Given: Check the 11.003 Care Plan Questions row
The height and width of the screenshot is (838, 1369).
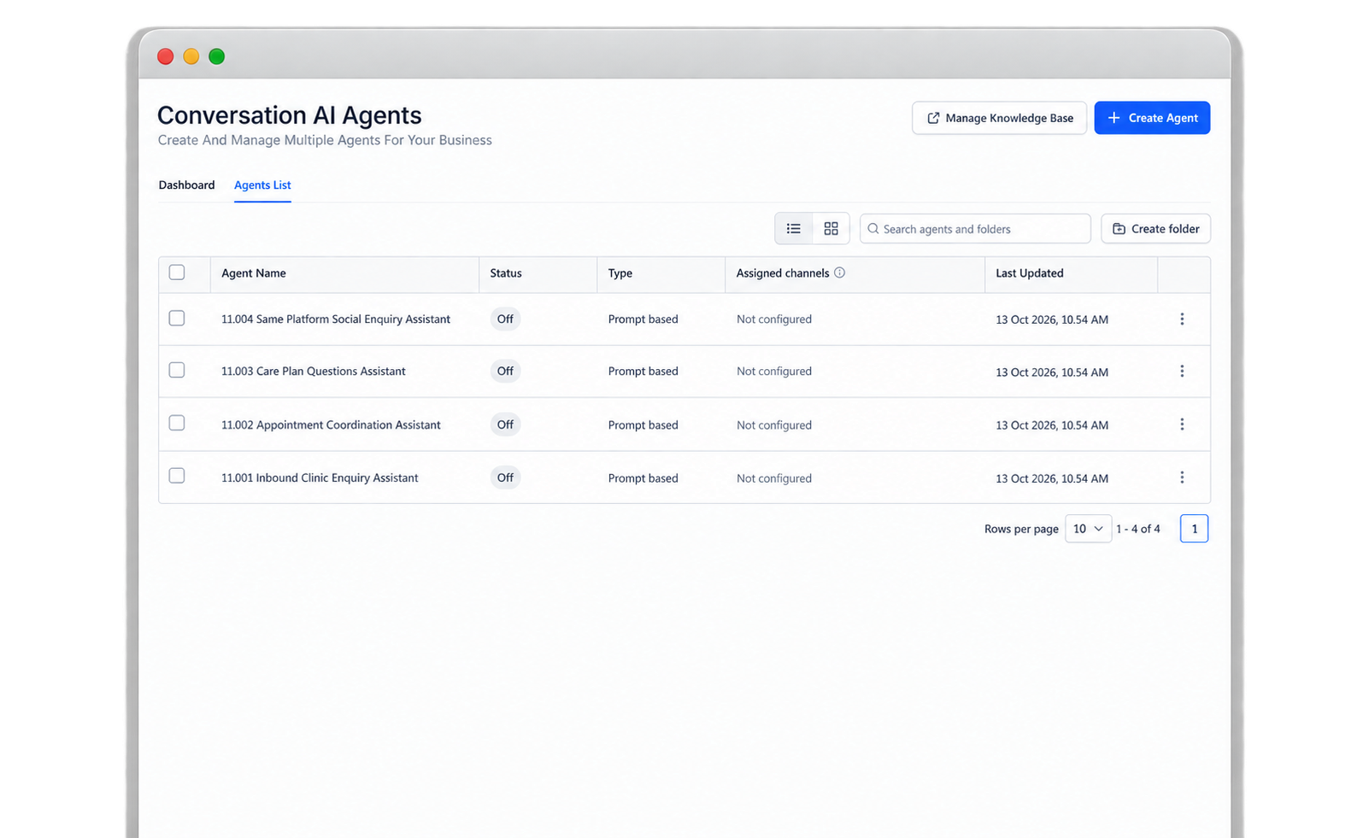Looking at the screenshot, I should click(177, 370).
